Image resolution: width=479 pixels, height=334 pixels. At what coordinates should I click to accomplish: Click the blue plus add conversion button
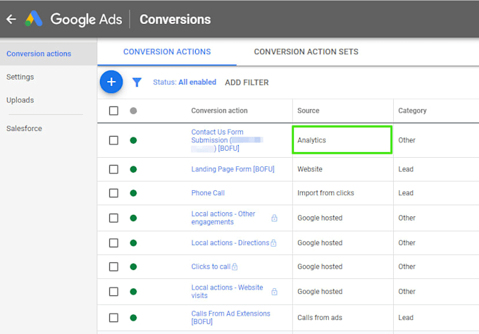pyautogui.click(x=111, y=82)
